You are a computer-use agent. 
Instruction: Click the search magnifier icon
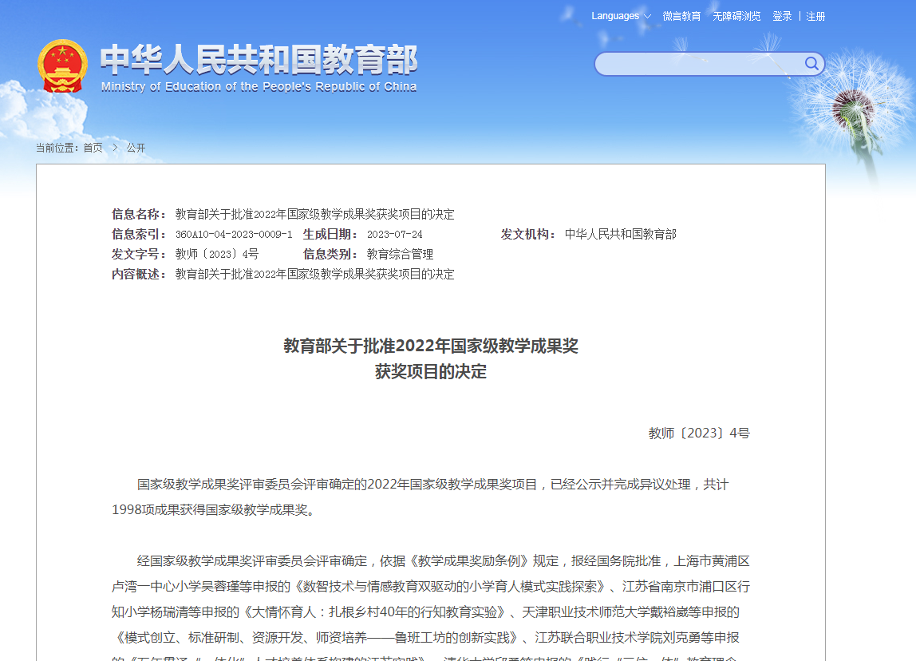(x=811, y=64)
